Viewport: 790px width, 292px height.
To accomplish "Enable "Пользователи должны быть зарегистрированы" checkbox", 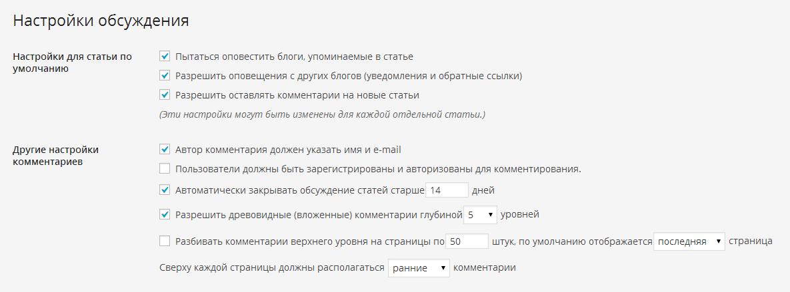I will pyautogui.click(x=165, y=169).
